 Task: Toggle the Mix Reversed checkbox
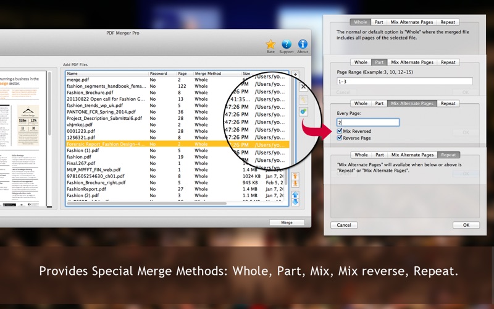340,132
